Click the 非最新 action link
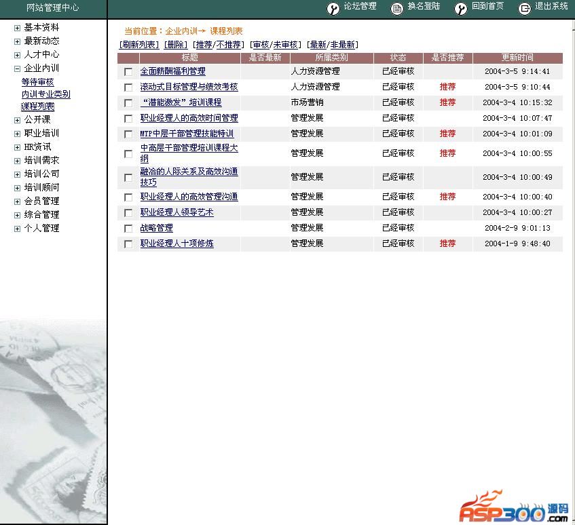The width and height of the screenshot is (575, 525). 343,45
